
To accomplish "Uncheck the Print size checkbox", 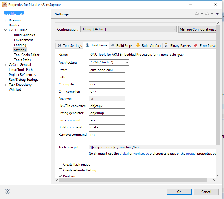I will [61, 176].
